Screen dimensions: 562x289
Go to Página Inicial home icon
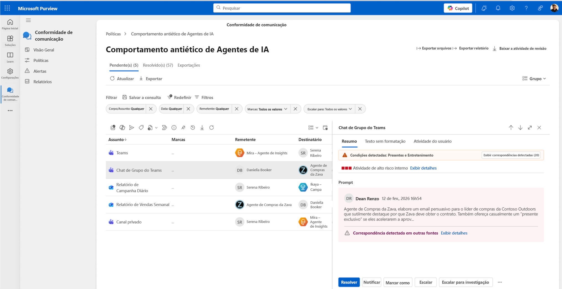pos(10,24)
